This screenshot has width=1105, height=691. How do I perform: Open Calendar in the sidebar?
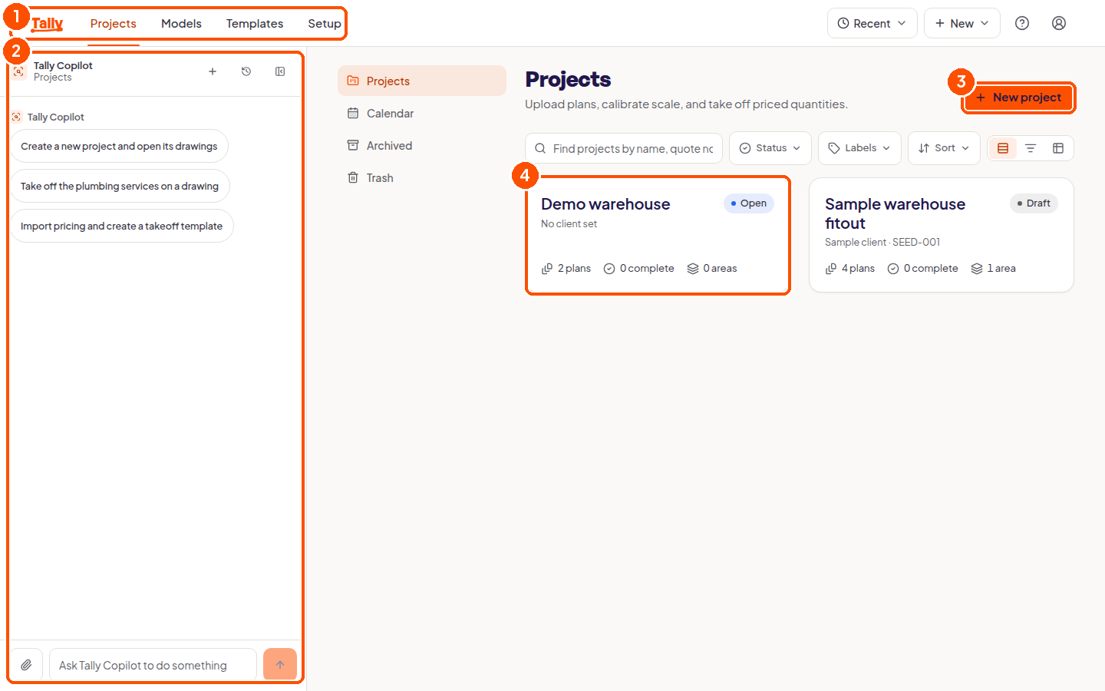click(421, 113)
